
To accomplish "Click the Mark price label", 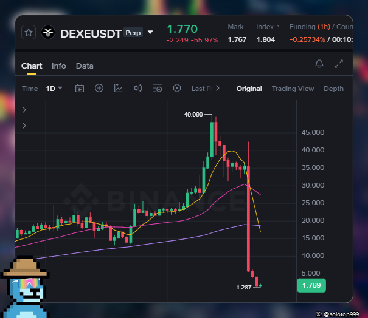I will pos(235,27).
